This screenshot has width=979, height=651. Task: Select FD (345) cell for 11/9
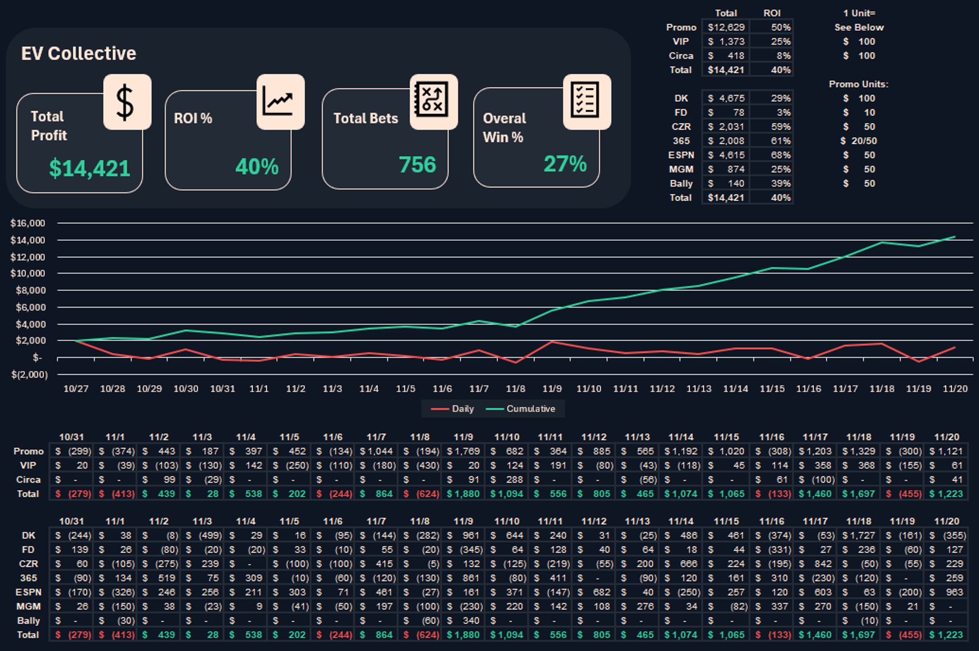(463, 550)
